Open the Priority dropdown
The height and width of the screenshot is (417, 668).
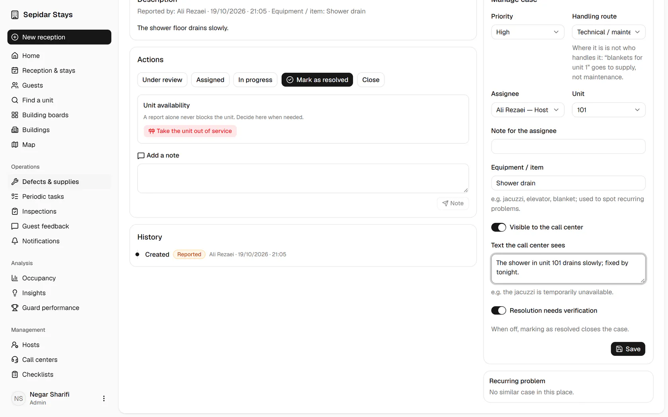pyautogui.click(x=528, y=32)
